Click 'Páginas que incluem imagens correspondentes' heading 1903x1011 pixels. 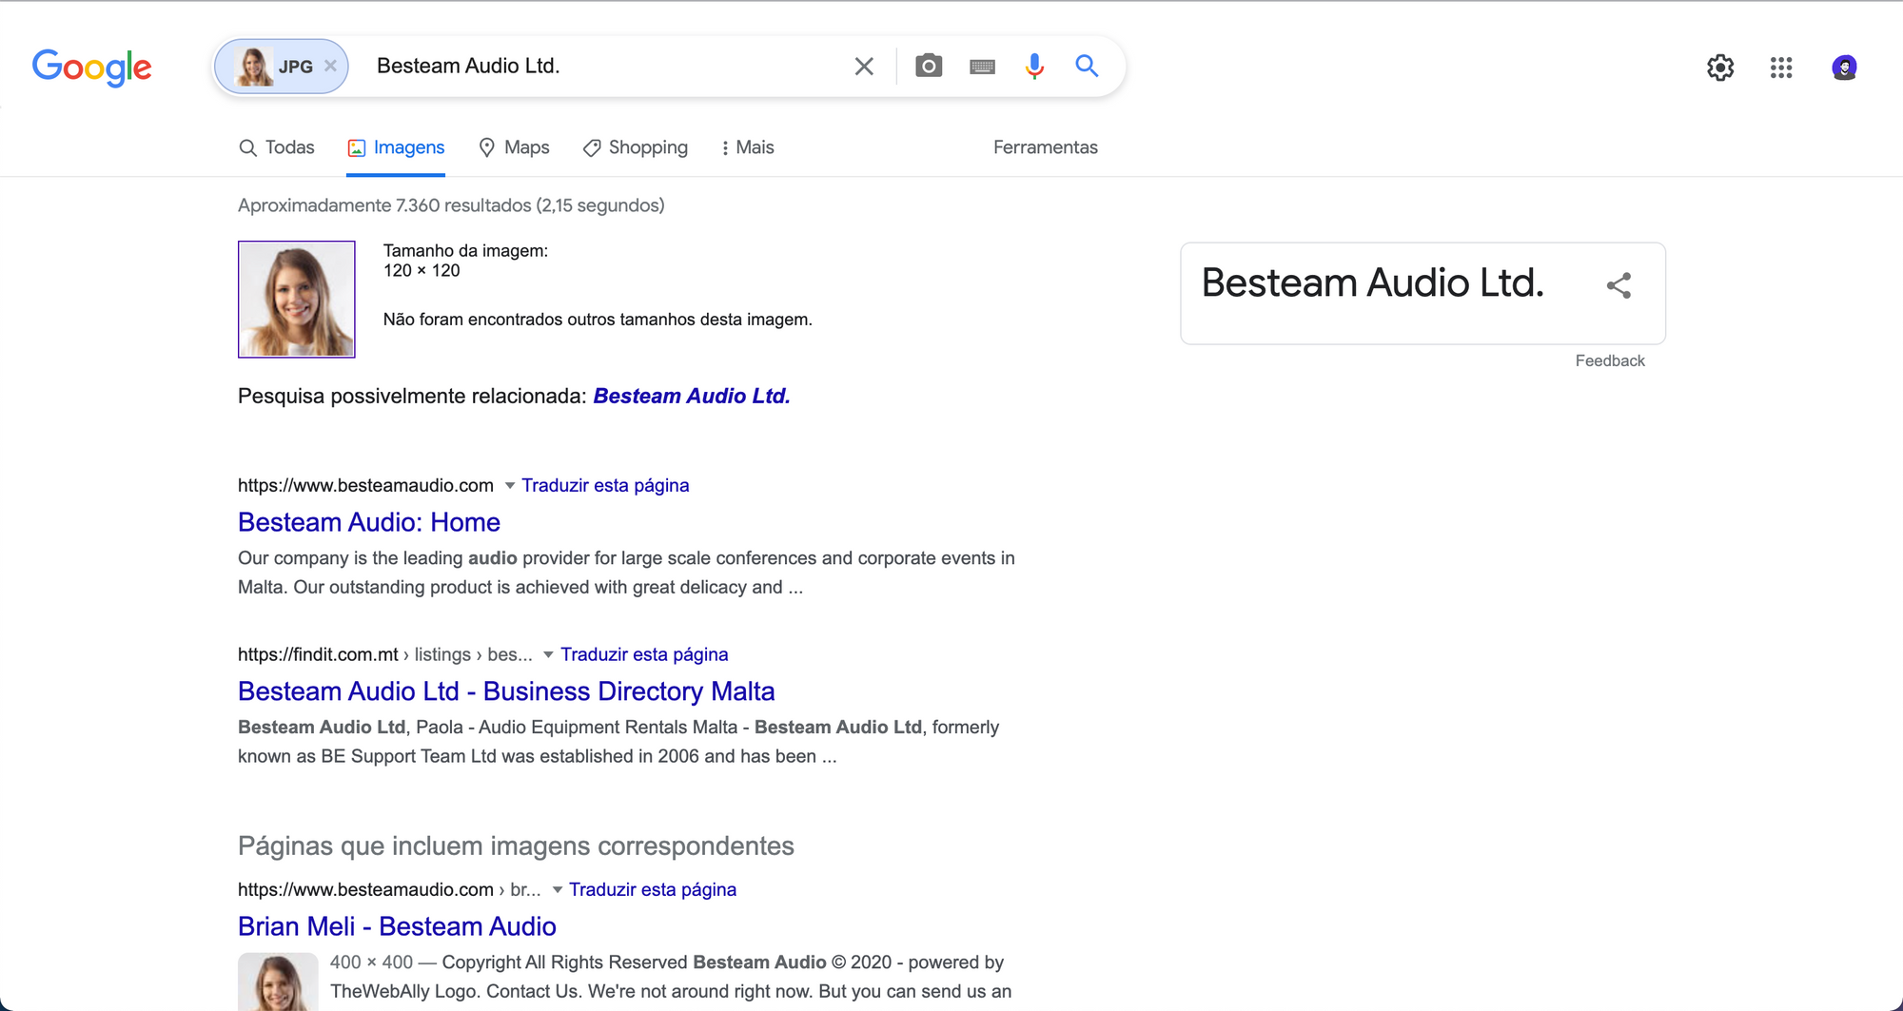[x=516, y=846]
